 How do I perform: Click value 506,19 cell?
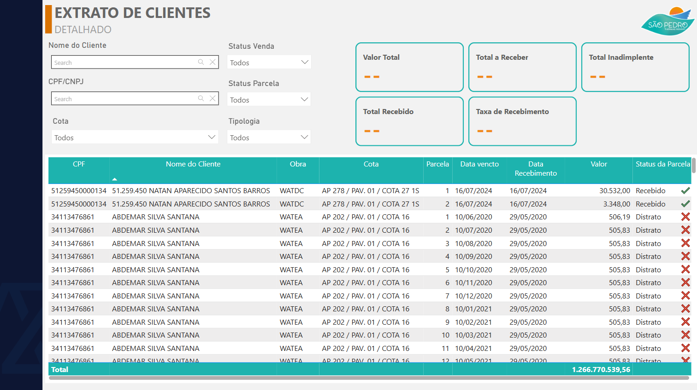click(620, 217)
